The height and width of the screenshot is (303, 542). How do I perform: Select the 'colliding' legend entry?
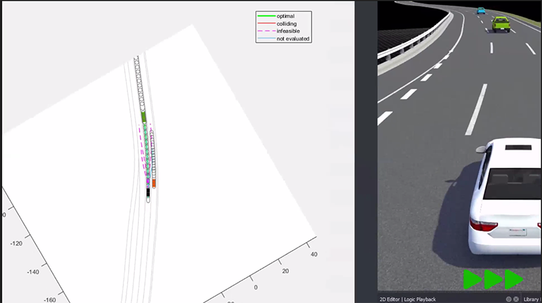point(286,23)
